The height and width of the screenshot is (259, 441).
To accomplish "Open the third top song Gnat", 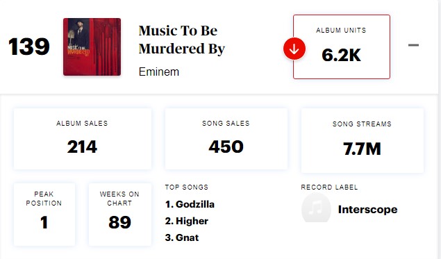I will click(182, 237).
